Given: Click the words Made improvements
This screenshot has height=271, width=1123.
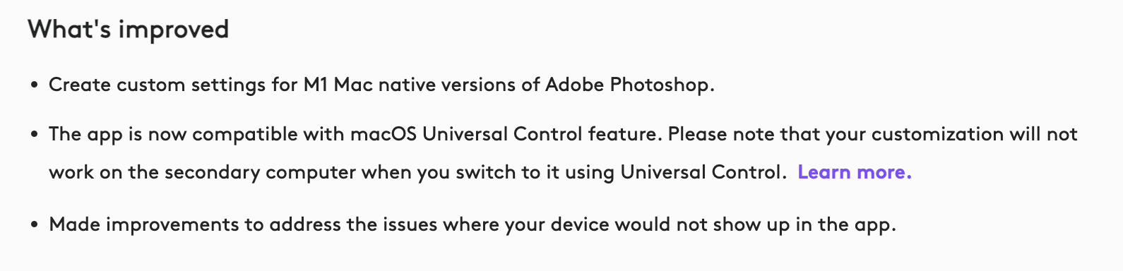Looking at the screenshot, I should coord(144,225).
